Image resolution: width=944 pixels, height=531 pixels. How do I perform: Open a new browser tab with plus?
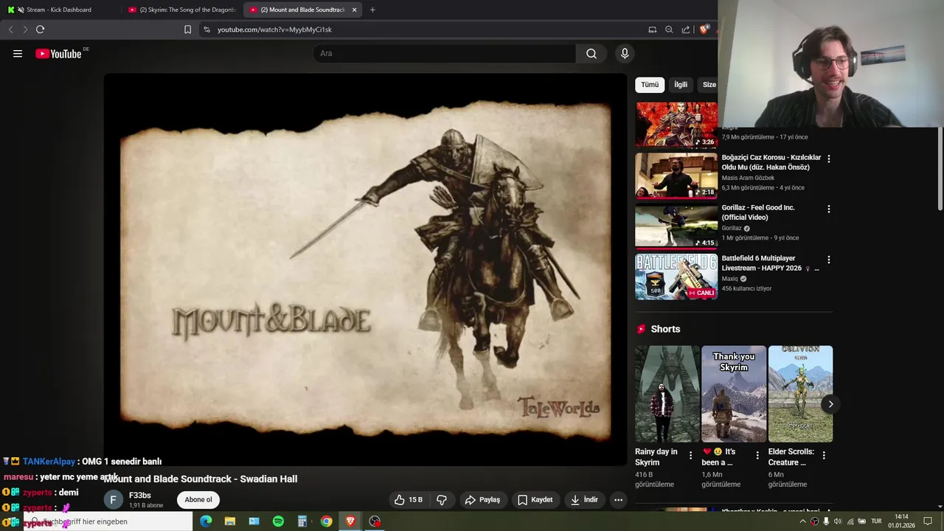click(x=372, y=10)
